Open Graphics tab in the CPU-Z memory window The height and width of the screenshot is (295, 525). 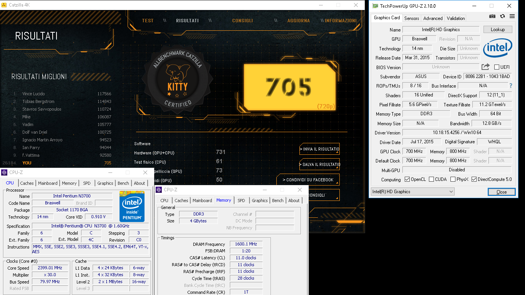[260, 201]
